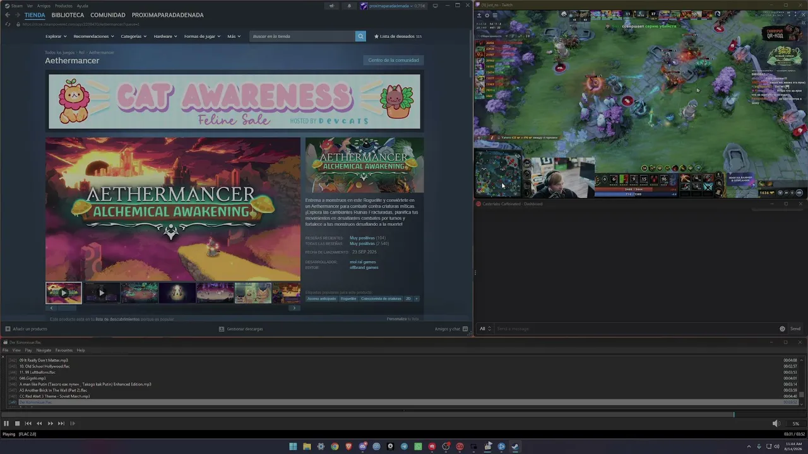Screen dimensions: 808x454
Task: Click the Steam store search field
Action: coord(302,37)
